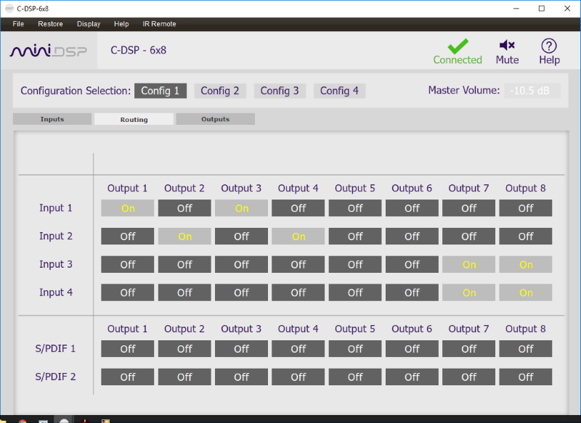The image size is (581, 423).
Task: Open the File menu
Action: [x=18, y=24]
